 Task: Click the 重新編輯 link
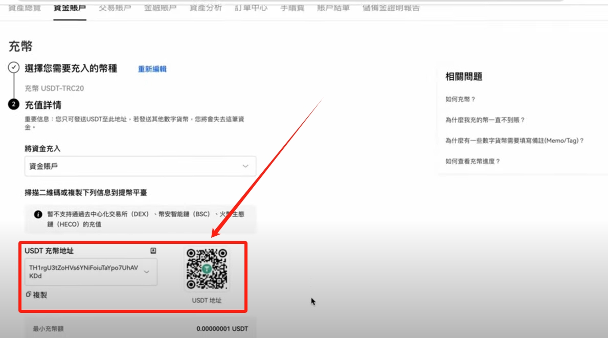pos(152,69)
